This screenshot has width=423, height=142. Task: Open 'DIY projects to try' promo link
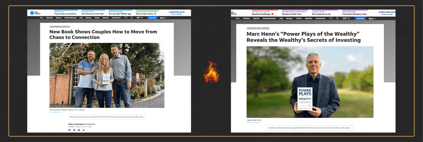pyautogui.click(x=321, y=14)
